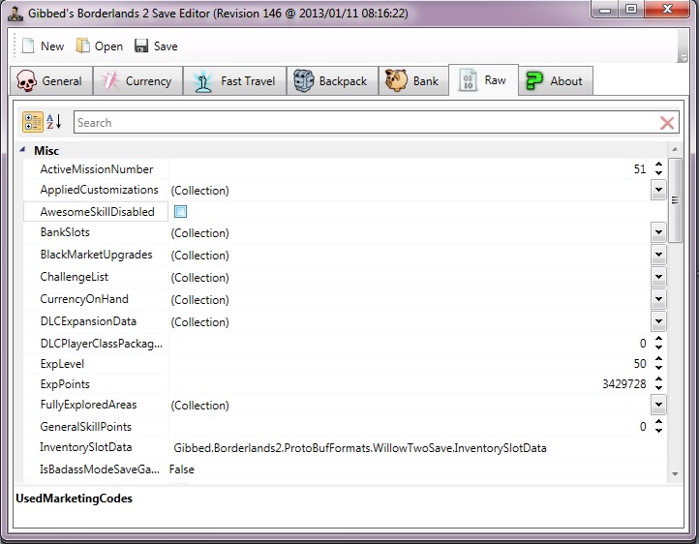Screen dimensions: 699x544
Task: Sort properties alphabetically
Action: coord(54,122)
